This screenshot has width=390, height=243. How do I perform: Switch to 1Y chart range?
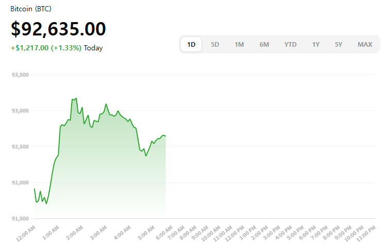pyautogui.click(x=316, y=44)
